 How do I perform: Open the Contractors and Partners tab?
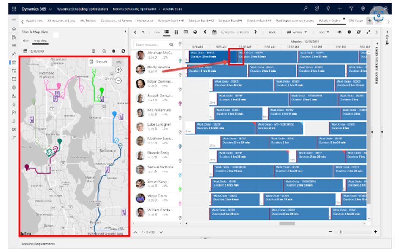(x=117, y=21)
